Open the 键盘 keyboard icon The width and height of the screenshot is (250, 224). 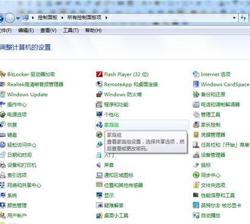[2, 135]
